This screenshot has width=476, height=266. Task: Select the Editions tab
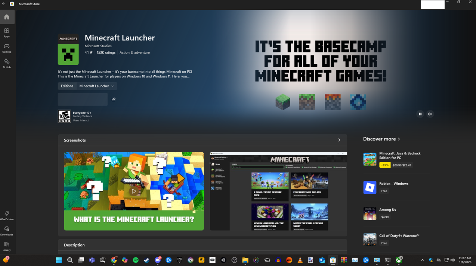67,86
